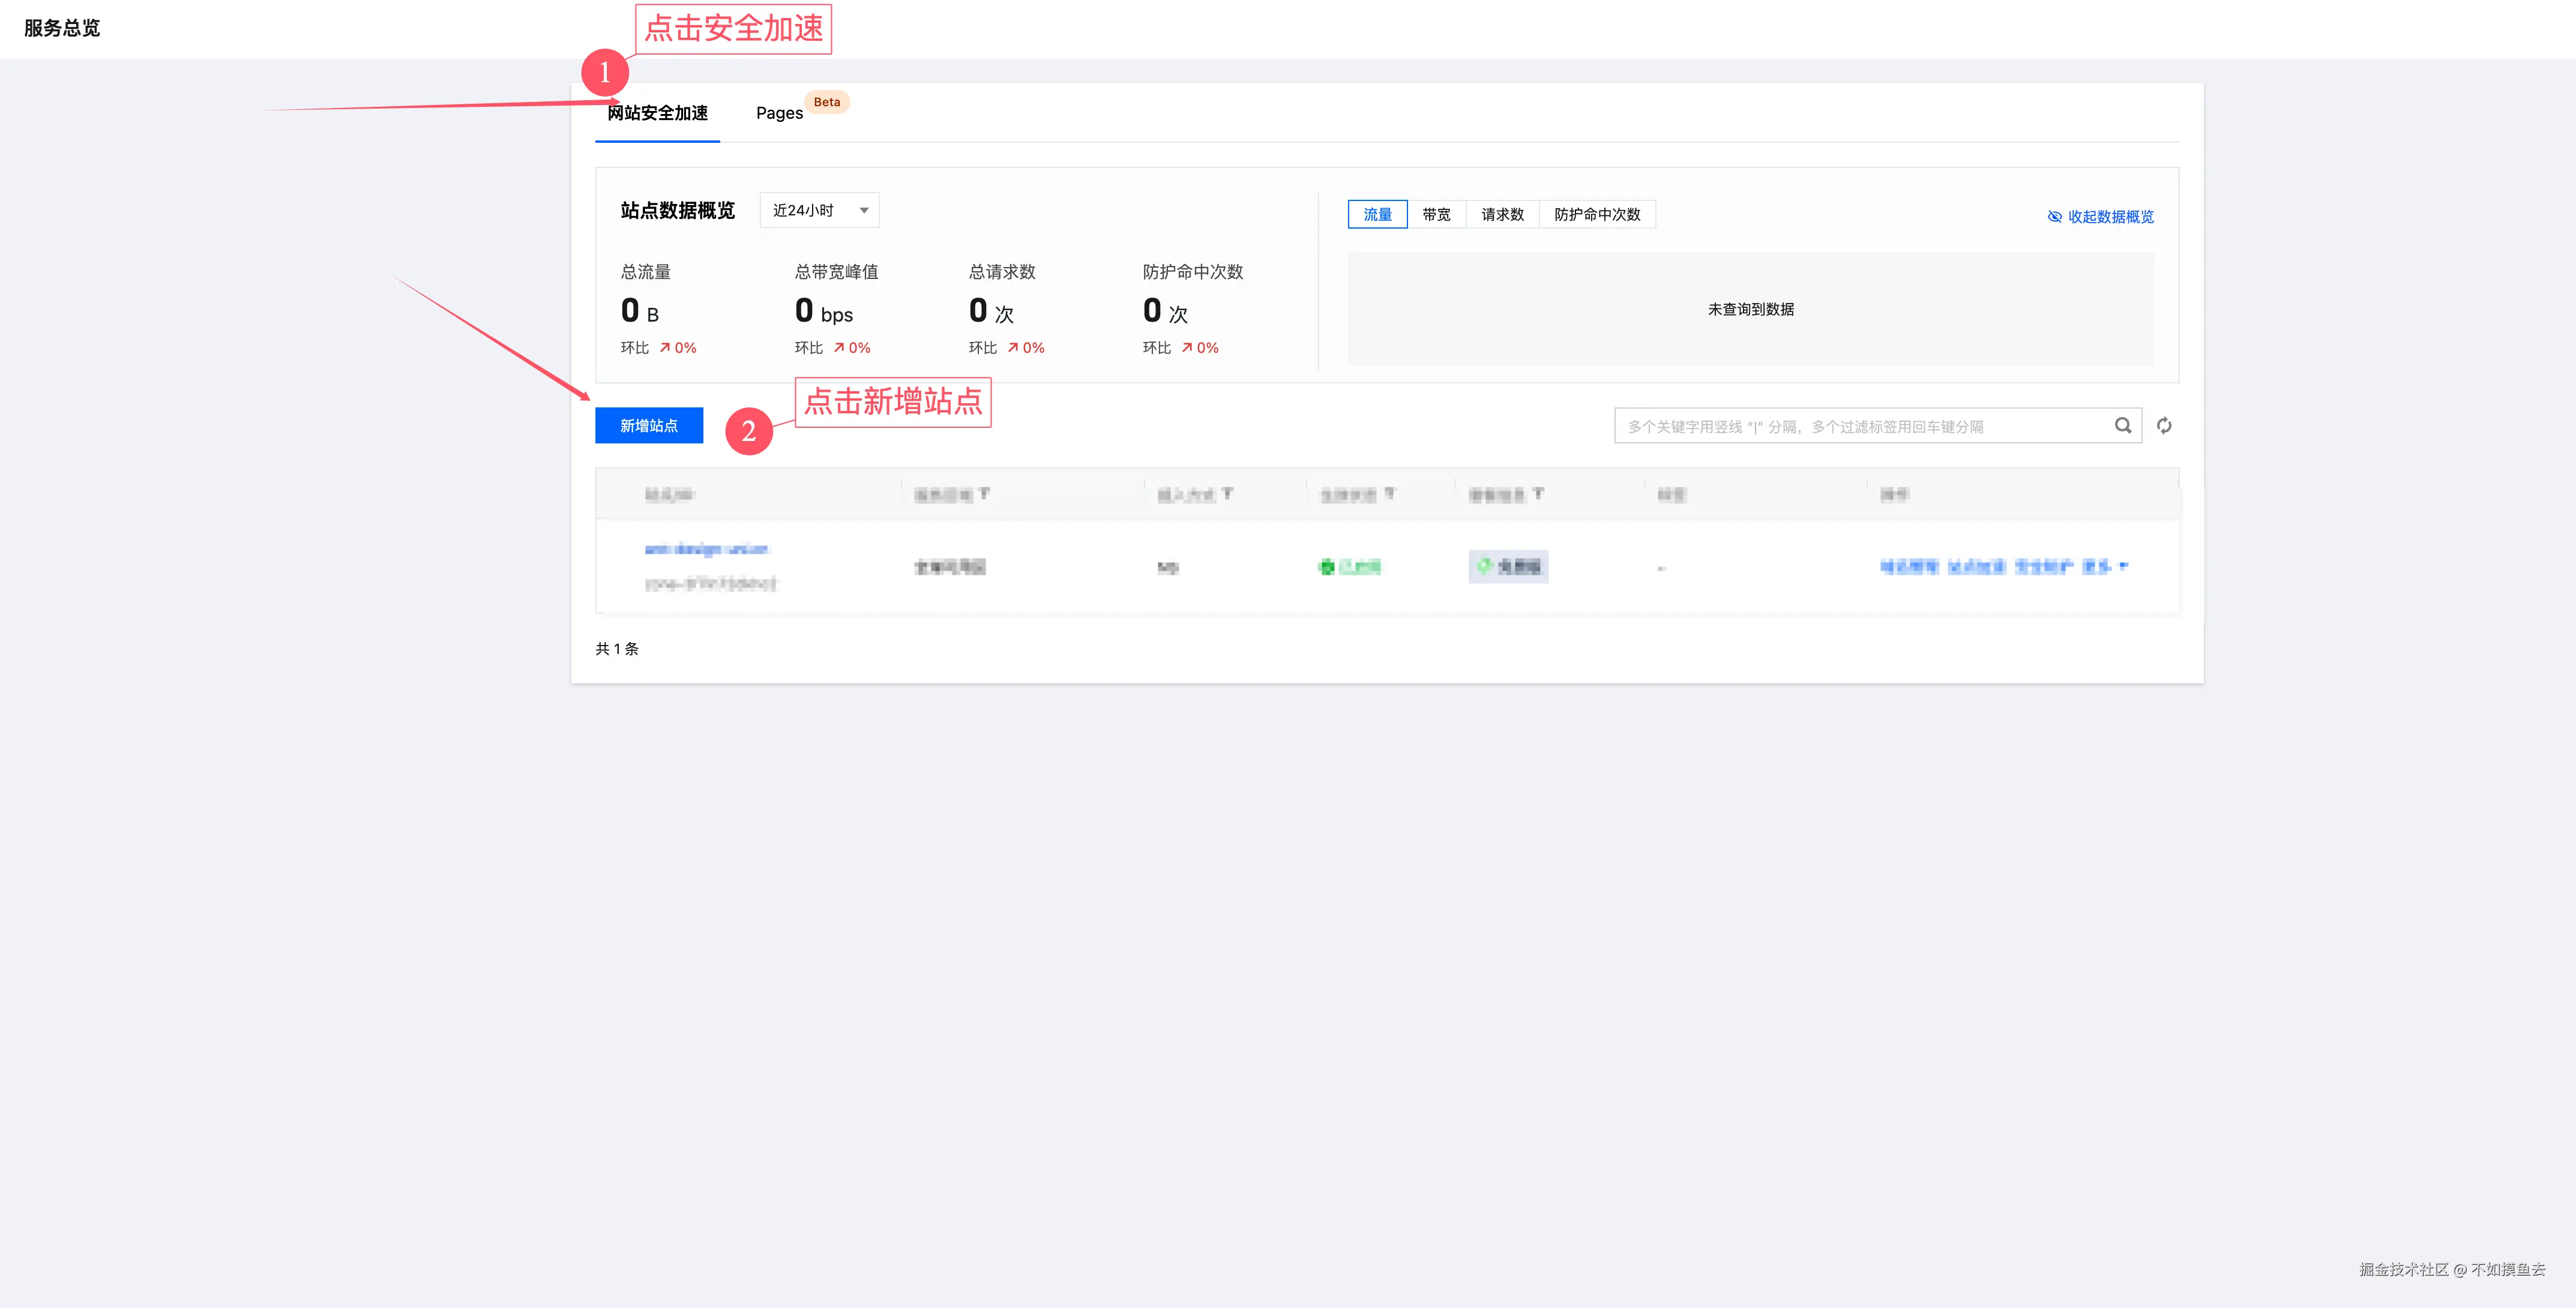Switch chart metric to 带宽
The width and height of the screenshot is (2576, 1308).
pos(1436,215)
